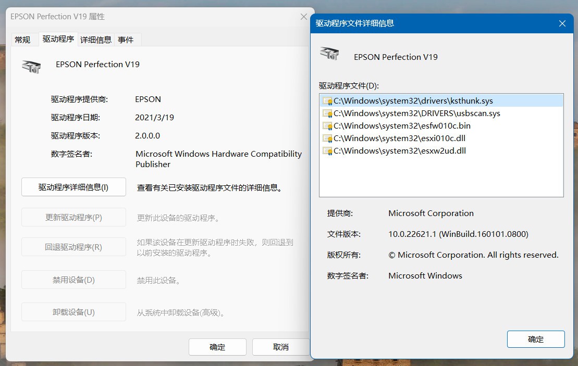Click the driver version value 2.0.0.0
This screenshot has height=366, width=578.
tap(147, 135)
